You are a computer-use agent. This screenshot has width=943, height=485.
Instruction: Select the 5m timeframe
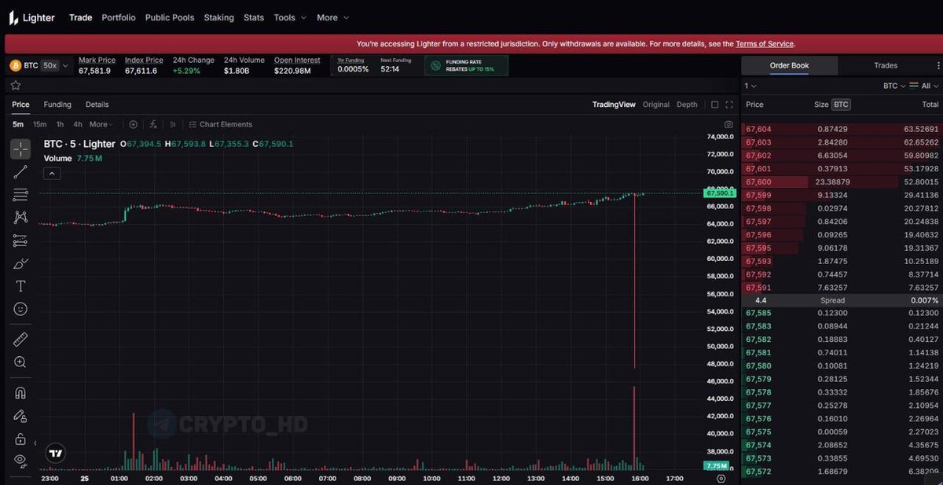click(18, 124)
